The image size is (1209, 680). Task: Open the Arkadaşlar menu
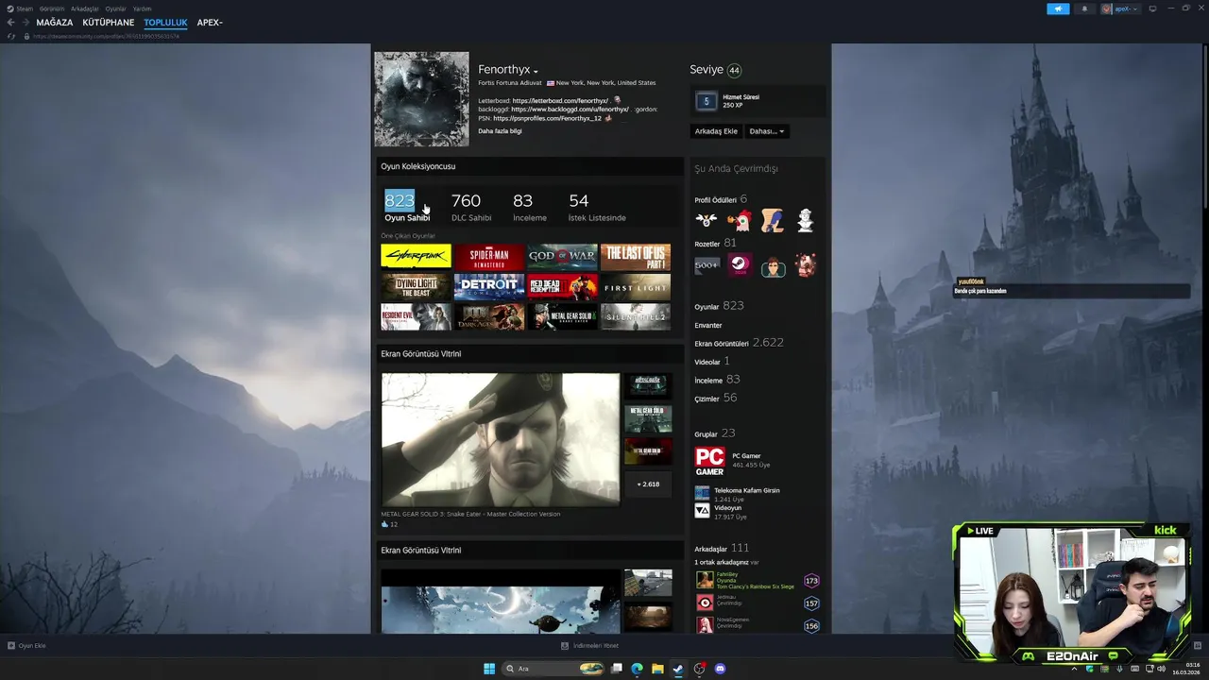point(85,8)
